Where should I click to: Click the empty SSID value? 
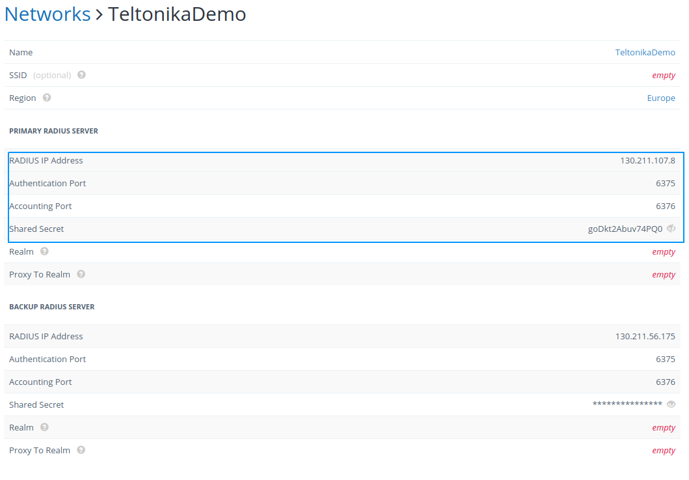click(664, 76)
